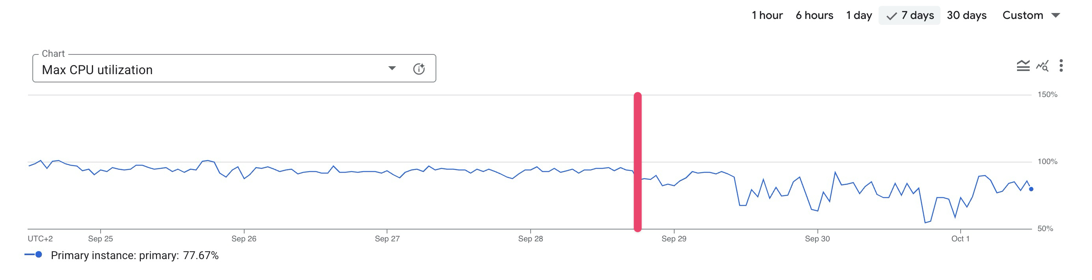
Task: Select the 7 days range option
Action: coord(917,15)
